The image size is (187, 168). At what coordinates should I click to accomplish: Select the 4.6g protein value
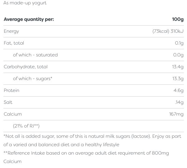pos(179,90)
